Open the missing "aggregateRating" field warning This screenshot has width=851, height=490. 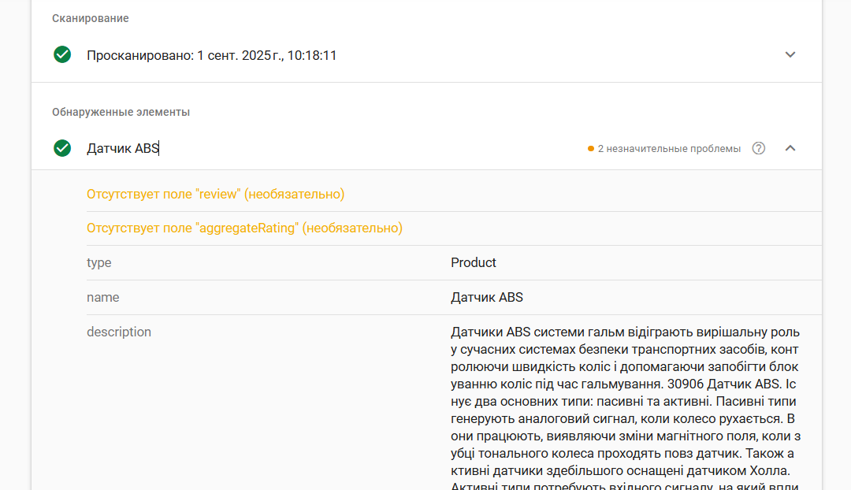pos(245,228)
